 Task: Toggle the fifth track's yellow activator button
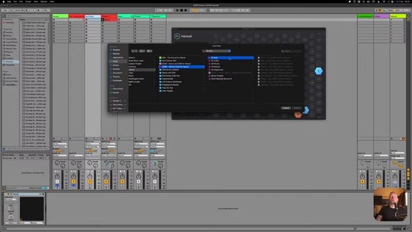122,182
